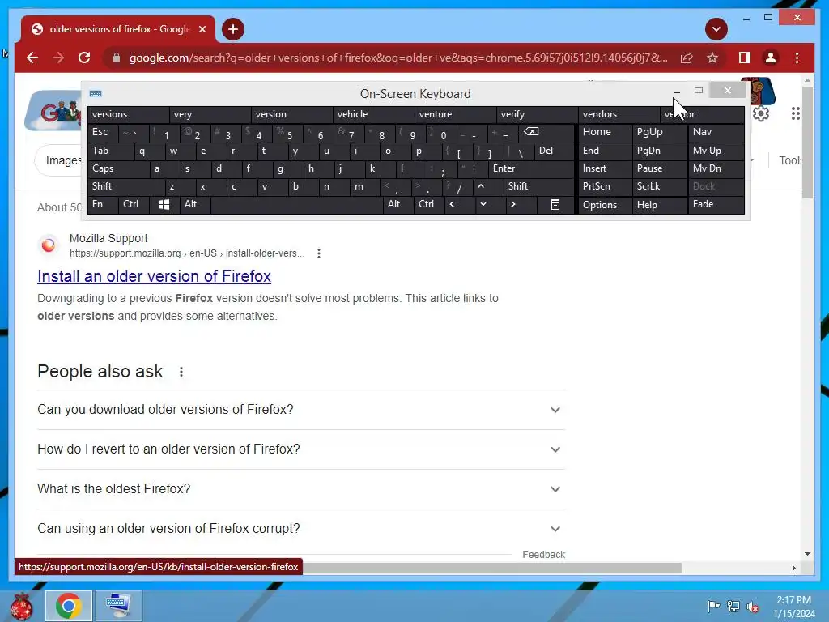Go back using Chrome's back arrow
This screenshot has width=829, height=622.
(32, 58)
